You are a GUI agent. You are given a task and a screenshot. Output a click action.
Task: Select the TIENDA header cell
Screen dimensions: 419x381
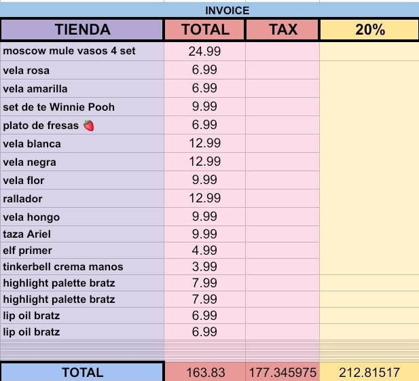[82, 29]
